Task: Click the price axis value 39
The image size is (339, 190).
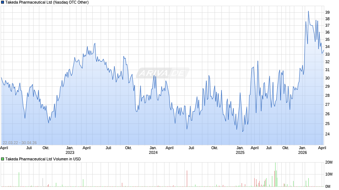Action: click(x=327, y=12)
